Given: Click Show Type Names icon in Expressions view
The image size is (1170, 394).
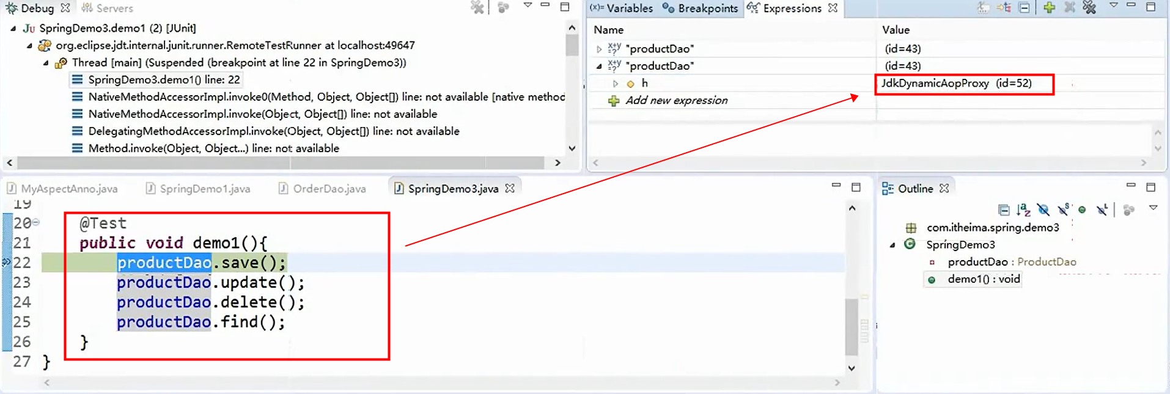Looking at the screenshot, I should [983, 7].
